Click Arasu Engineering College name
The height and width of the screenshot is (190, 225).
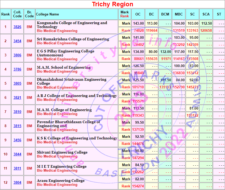click(61, 181)
